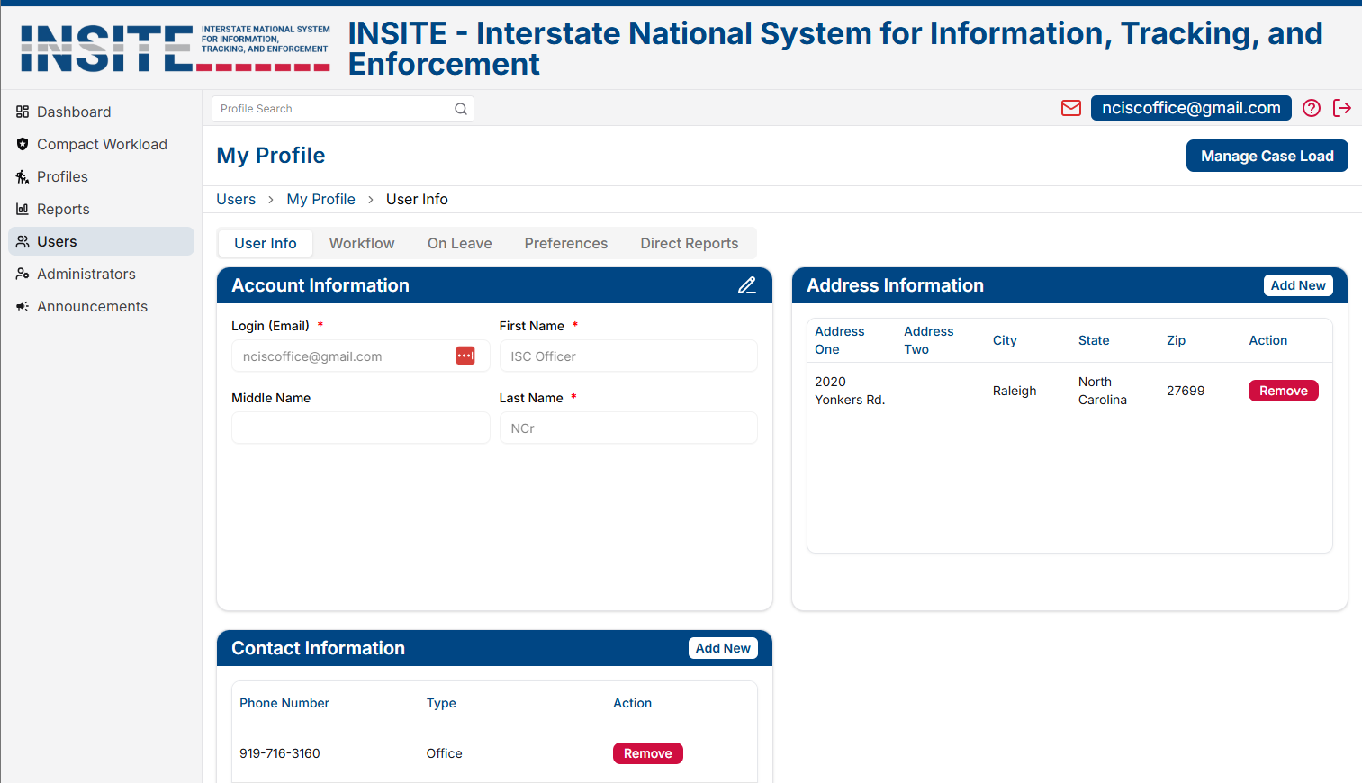Click the Profiles walking-person icon
Screen dimensions: 1362x783
(23, 176)
